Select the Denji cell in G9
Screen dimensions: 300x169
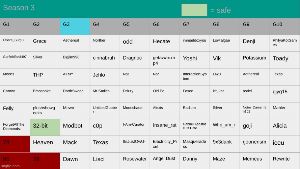click(255, 43)
